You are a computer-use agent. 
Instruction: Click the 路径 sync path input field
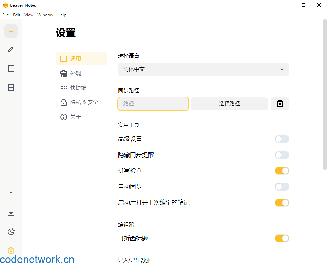153,104
